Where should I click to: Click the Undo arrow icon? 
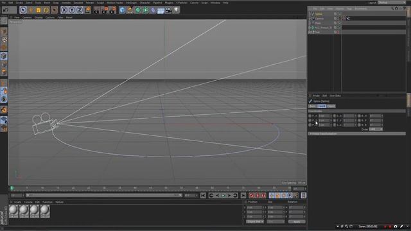click(6, 10)
